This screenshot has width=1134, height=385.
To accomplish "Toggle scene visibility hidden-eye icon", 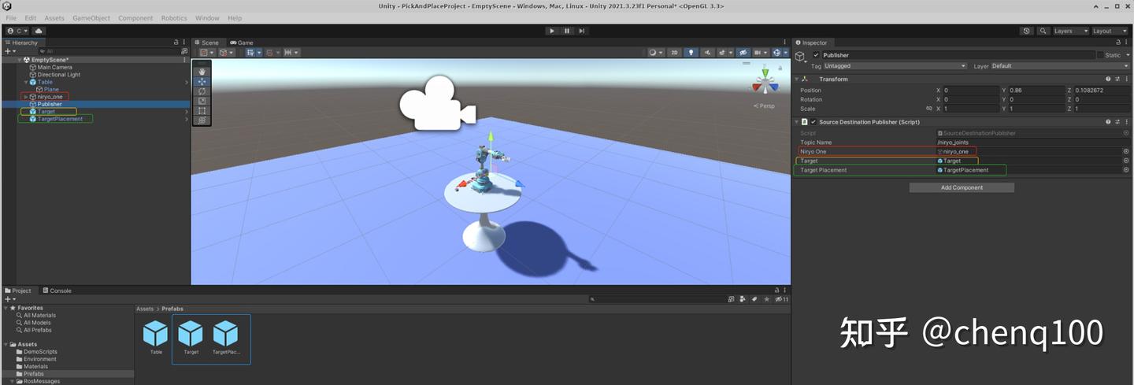I will pos(743,53).
